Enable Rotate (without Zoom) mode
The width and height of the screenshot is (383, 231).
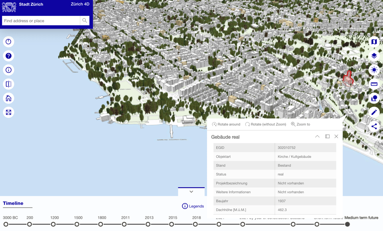pos(265,124)
